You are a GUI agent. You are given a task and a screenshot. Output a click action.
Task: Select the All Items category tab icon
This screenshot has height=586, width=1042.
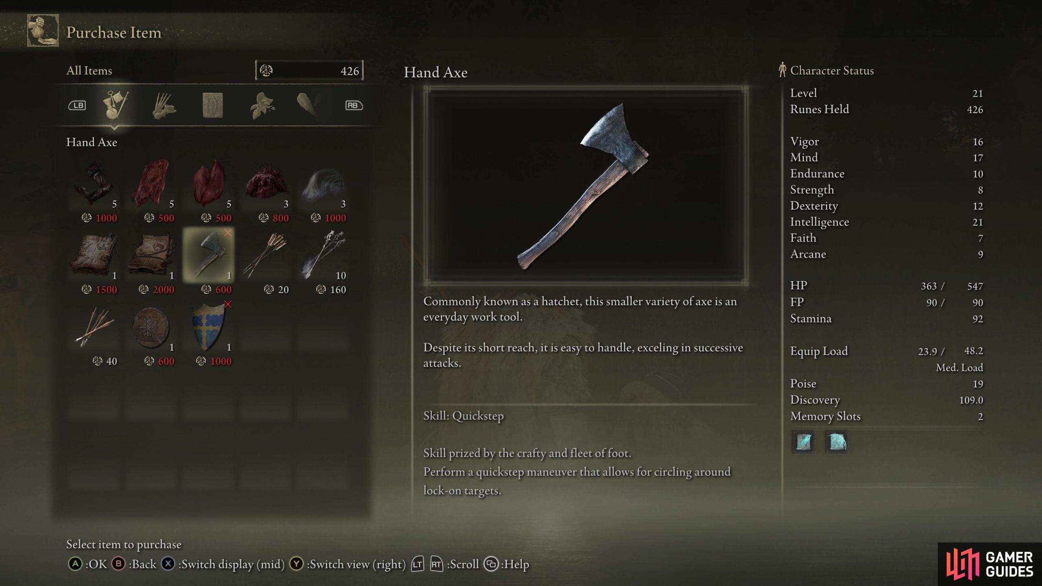115,105
